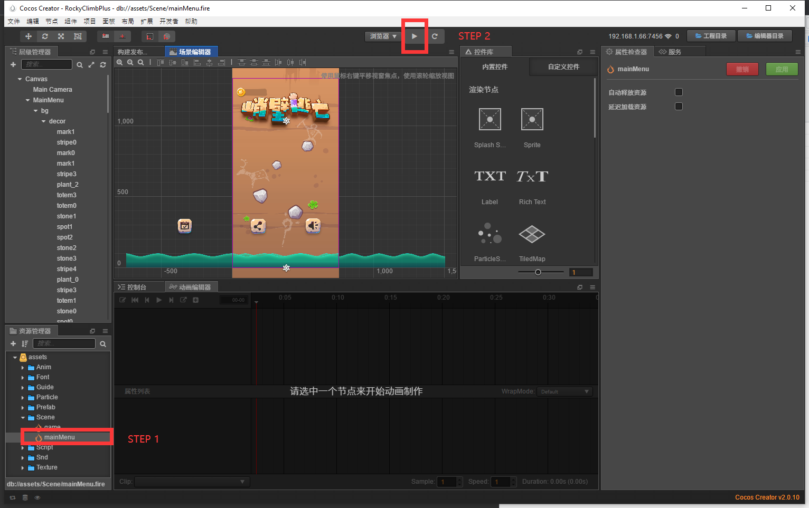Run preview with the play button

point(415,36)
